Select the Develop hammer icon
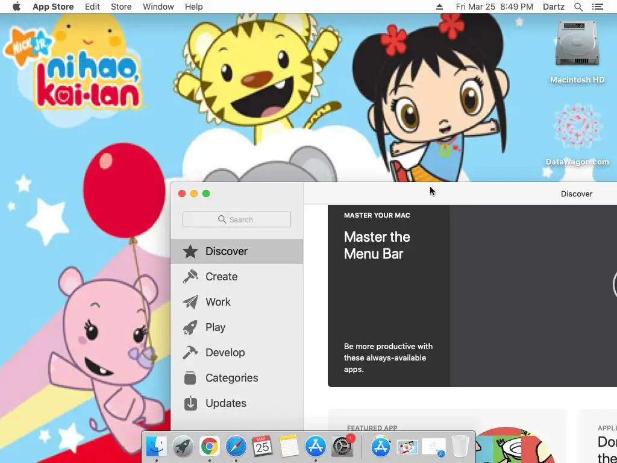 (190, 352)
